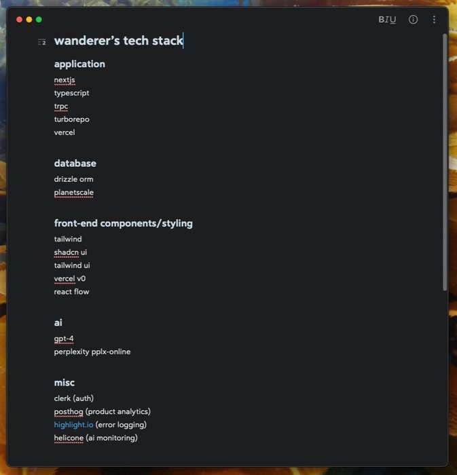Place cursor in the 'wanderer's tech stack' title

tap(118, 41)
